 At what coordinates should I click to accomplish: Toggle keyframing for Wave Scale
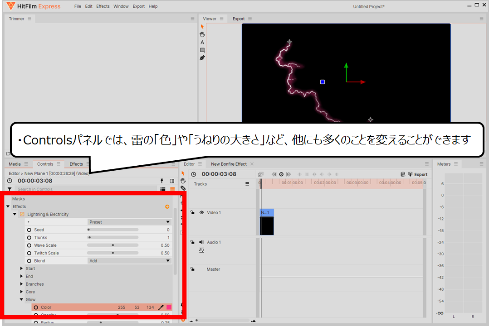click(x=29, y=245)
